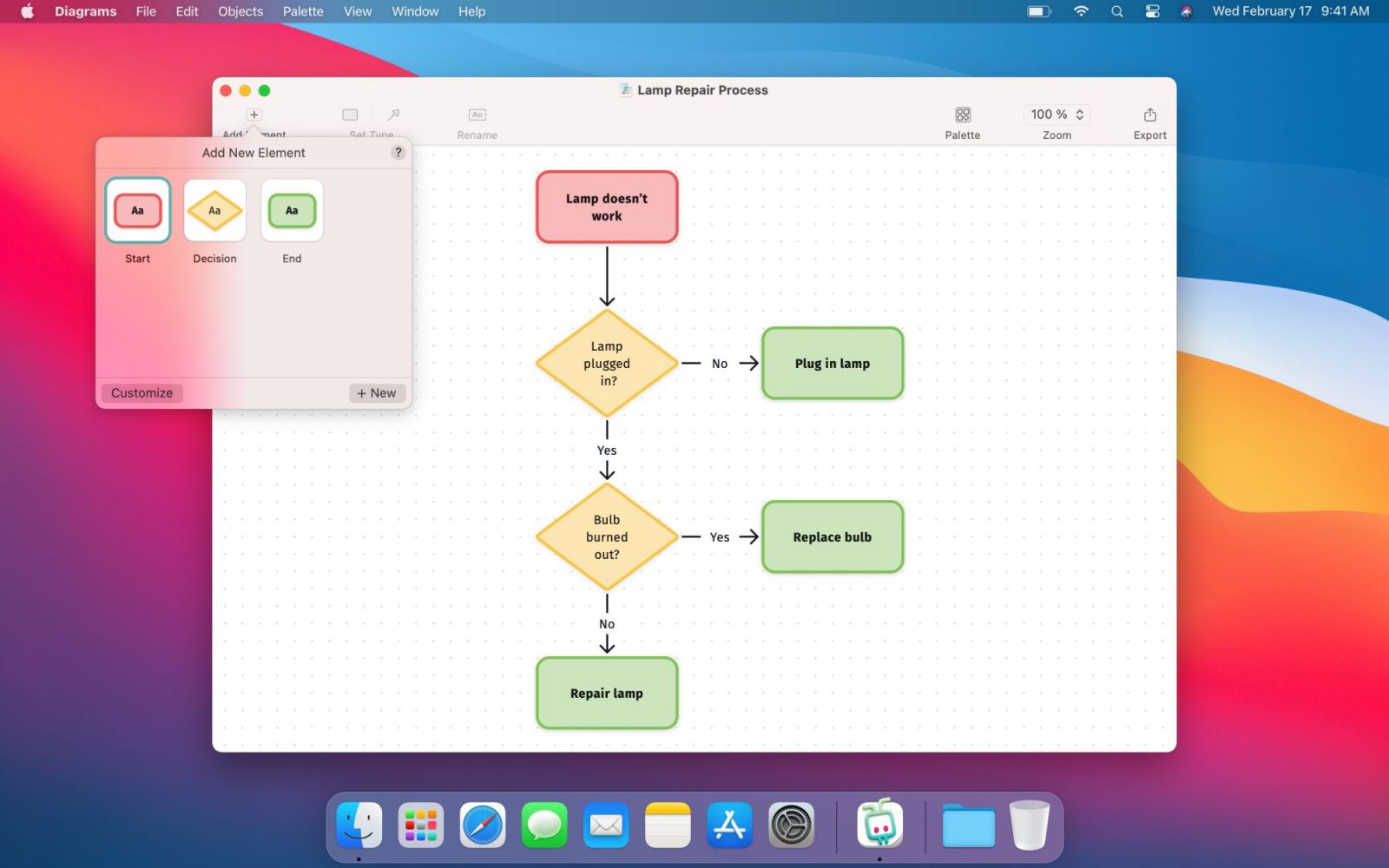
Task: Open the Window menu
Action: (x=415, y=11)
